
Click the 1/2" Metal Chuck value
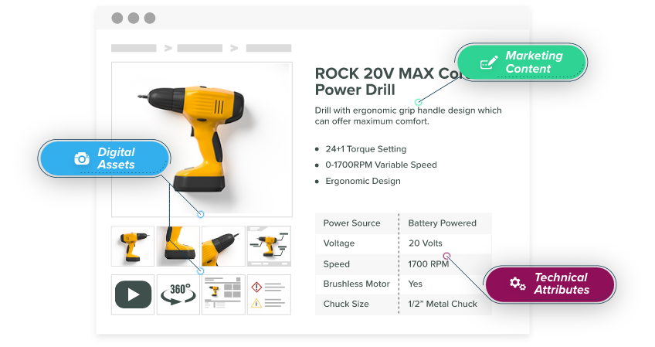point(443,304)
